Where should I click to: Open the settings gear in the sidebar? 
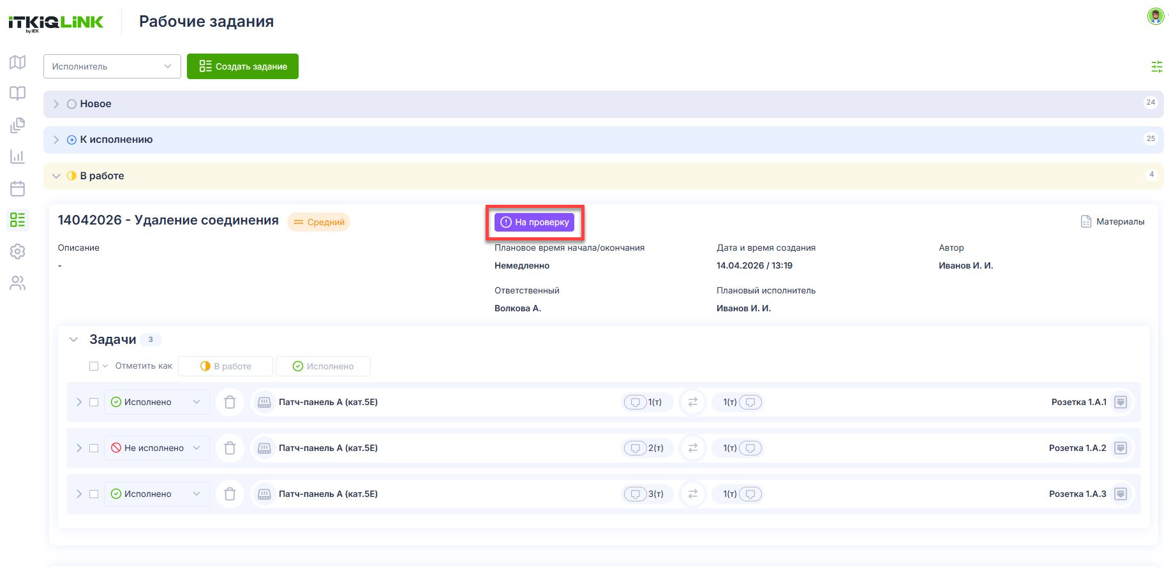tap(18, 251)
